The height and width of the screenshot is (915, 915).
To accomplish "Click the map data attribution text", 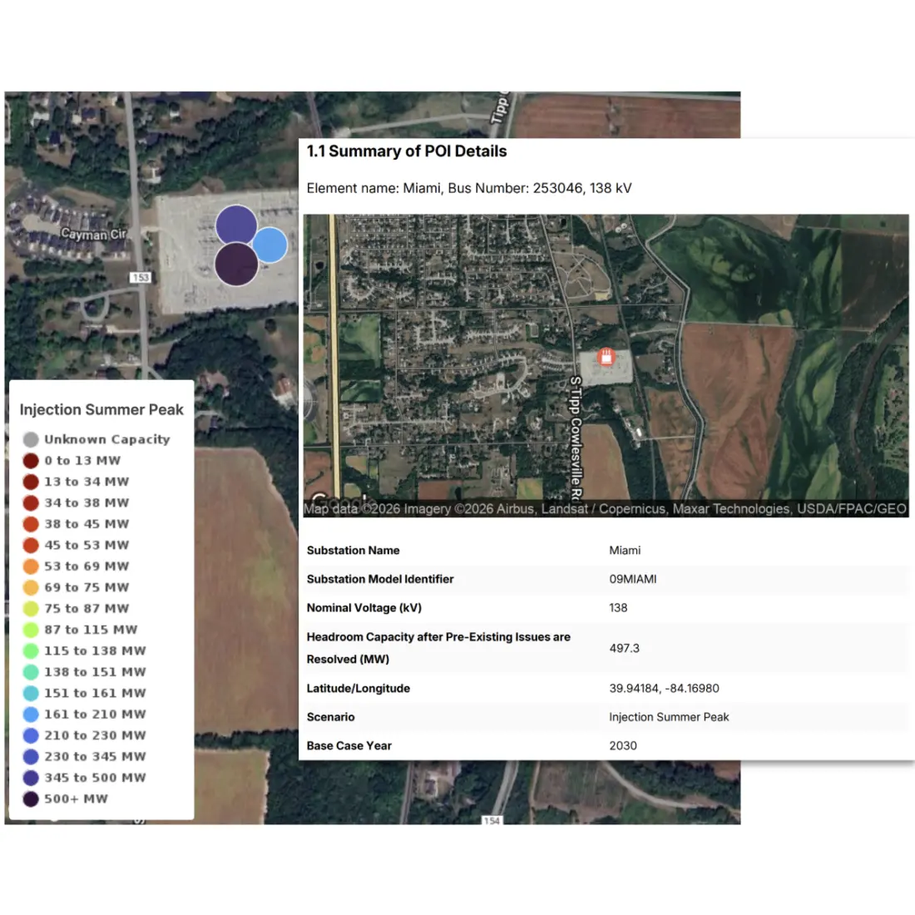I will pyautogui.click(x=605, y=508).
